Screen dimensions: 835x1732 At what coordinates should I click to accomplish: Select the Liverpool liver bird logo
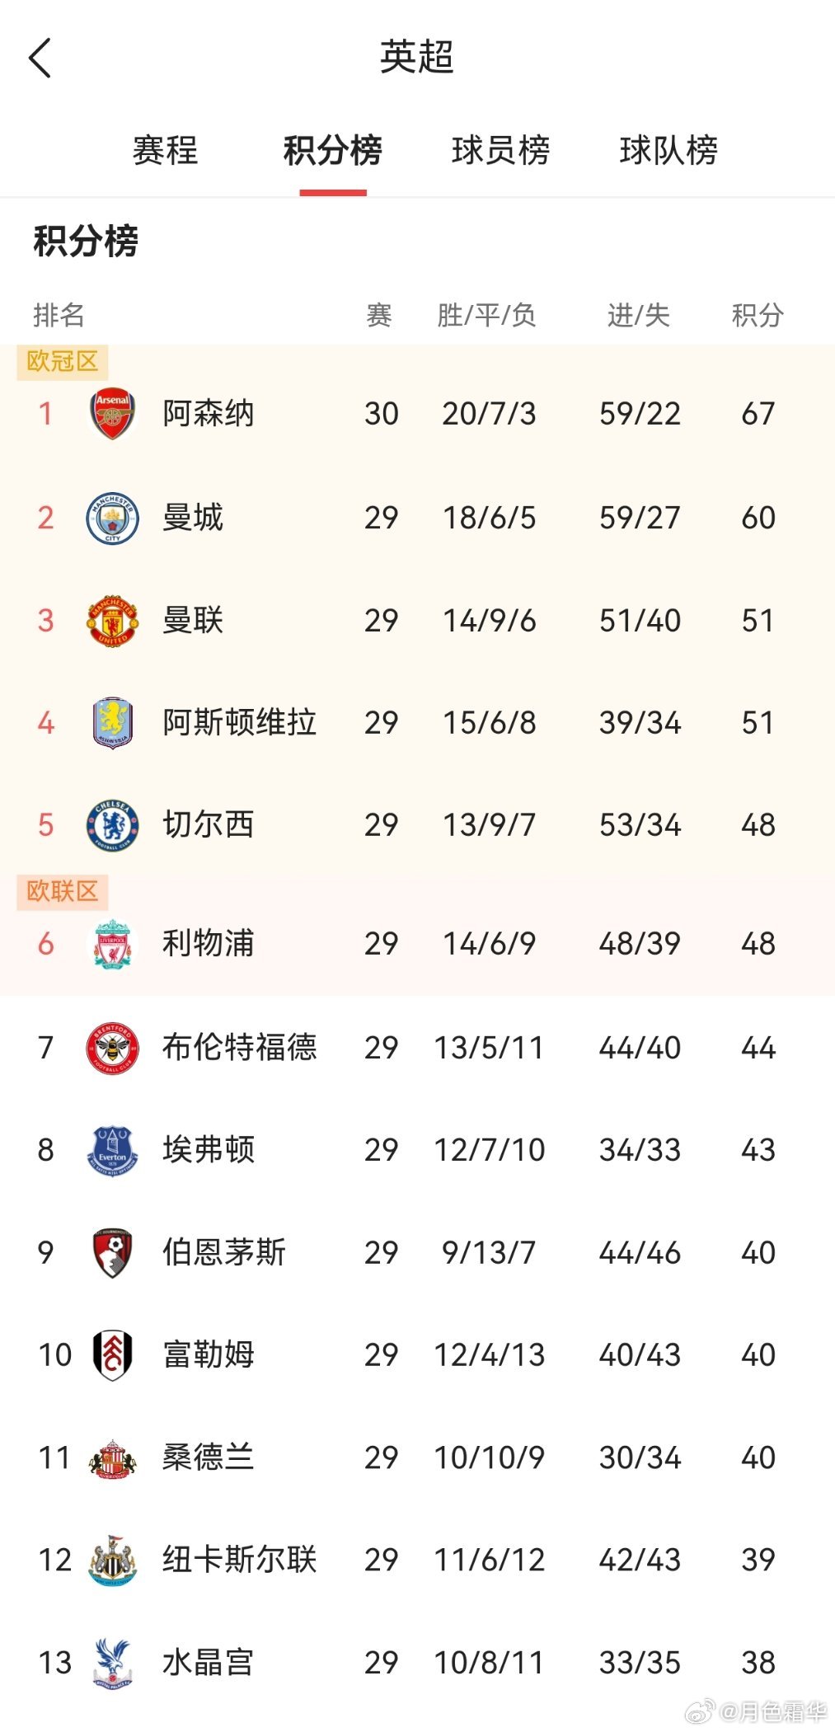[113, 944]
